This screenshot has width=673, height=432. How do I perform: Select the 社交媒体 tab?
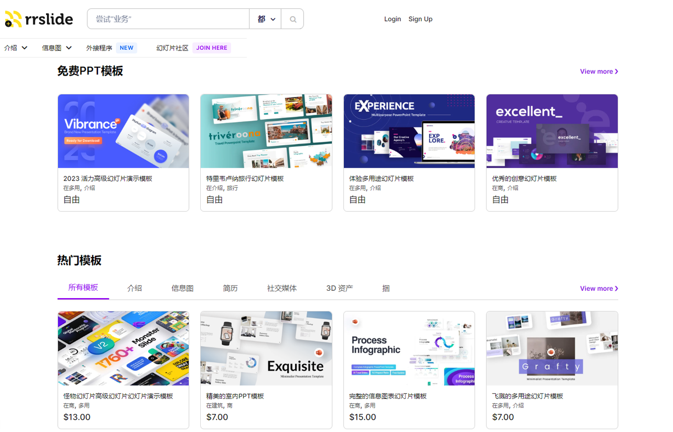tap(282, 289)
